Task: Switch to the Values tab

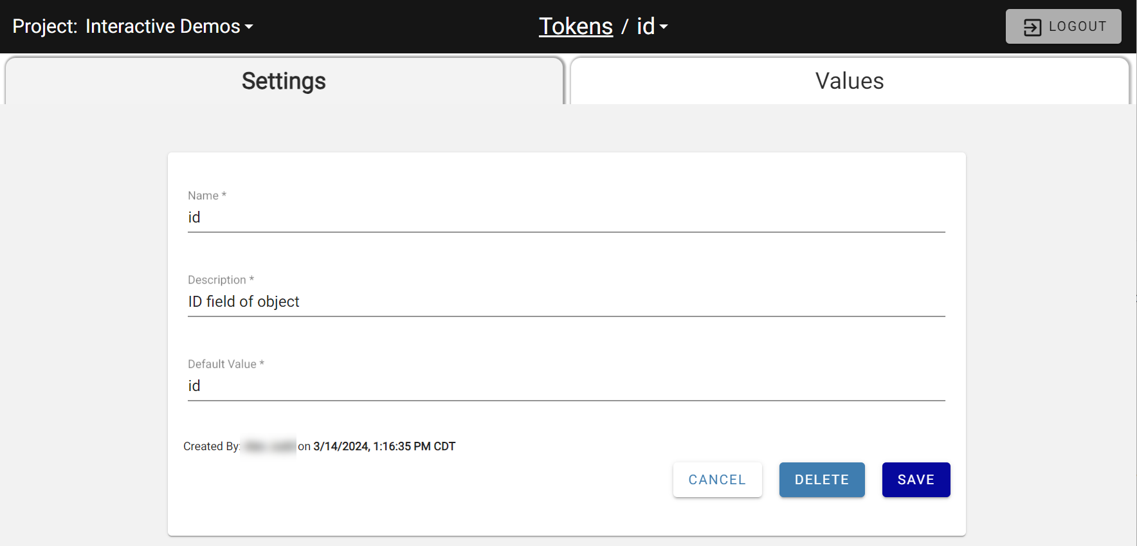Action: [x=850, y=81]
